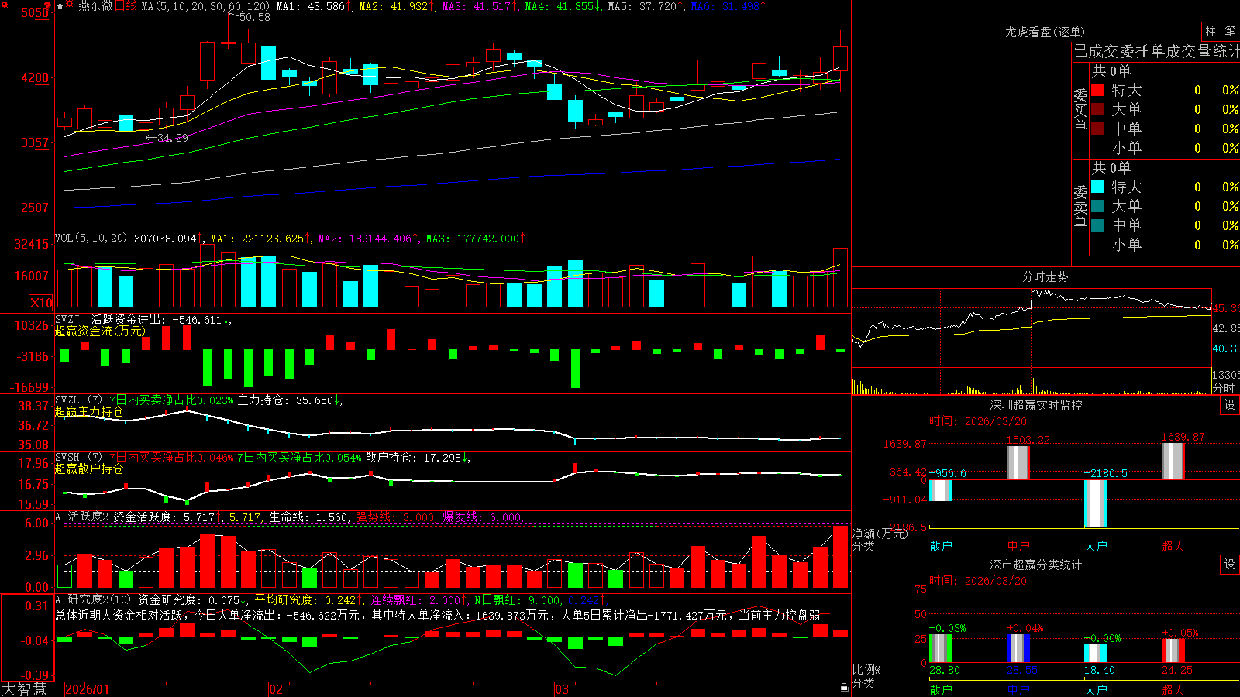Viewport: 1240px width, 697px height.
Task: Click the 时间: 2026/03/20 in 深圳超赢实时监控
Action: [x=978, y=421]
